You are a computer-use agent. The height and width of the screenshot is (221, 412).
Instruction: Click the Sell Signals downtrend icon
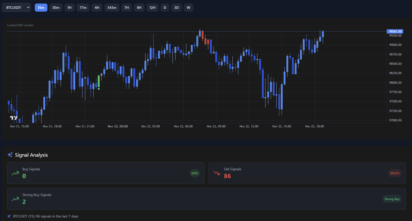[217, 173]
